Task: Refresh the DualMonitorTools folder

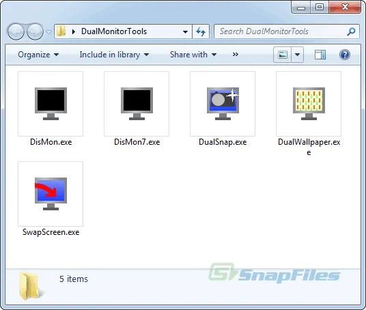Action: [x=201, y=31]
